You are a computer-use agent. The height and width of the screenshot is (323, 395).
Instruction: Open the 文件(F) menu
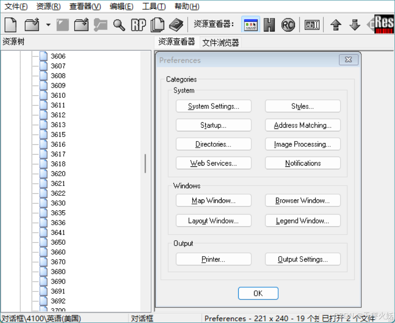point(15,6)
